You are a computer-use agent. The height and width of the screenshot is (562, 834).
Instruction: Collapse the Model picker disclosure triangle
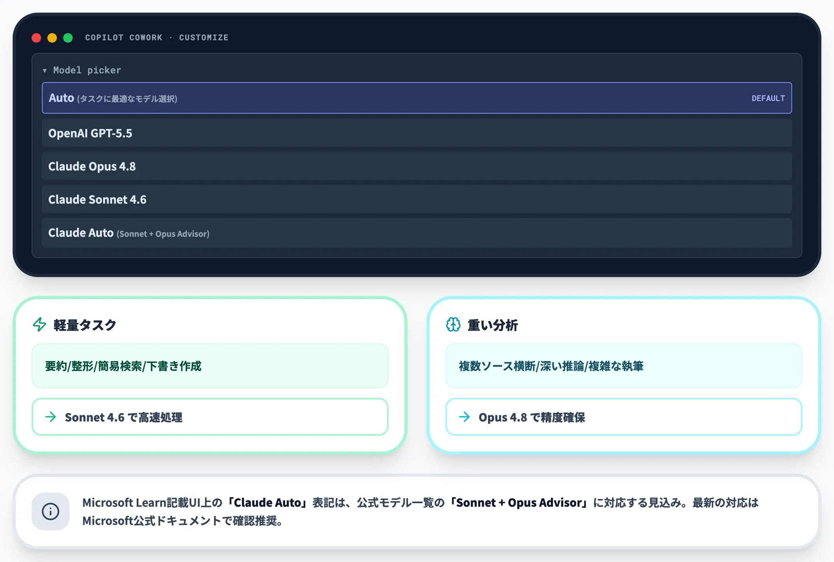click(45, 71)
